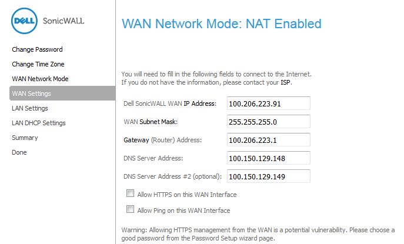Click the Gateway label term

[x=136, y=140]
